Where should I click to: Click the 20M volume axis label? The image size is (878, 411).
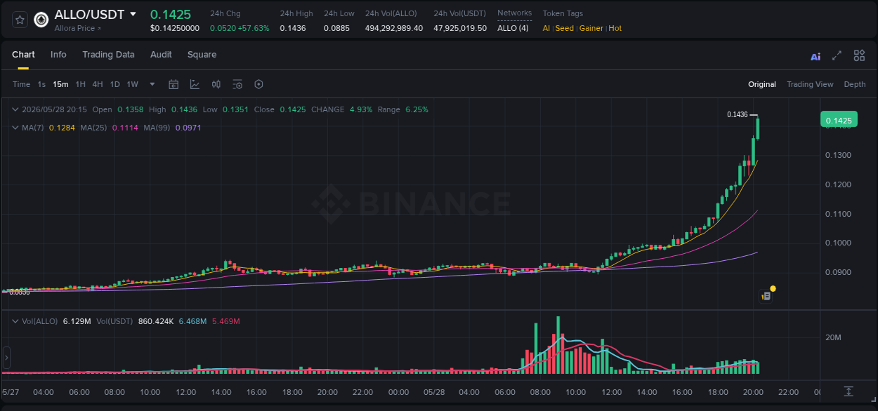pyautogui.click(x=833, y=337)
